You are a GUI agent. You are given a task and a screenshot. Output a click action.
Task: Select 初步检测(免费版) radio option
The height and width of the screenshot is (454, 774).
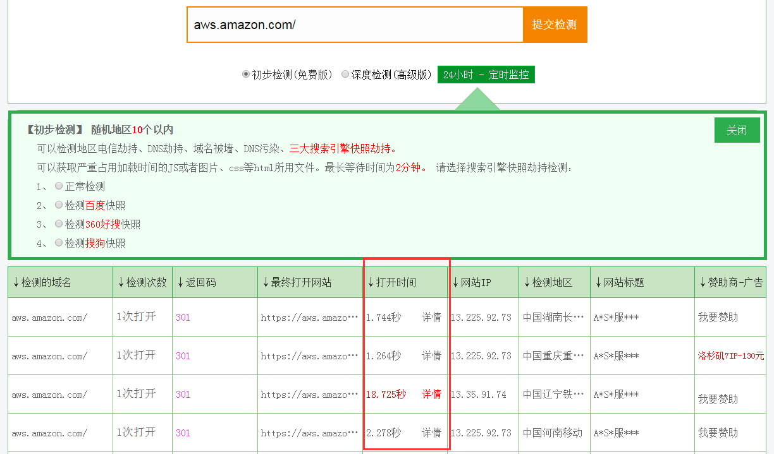(246, 75)
